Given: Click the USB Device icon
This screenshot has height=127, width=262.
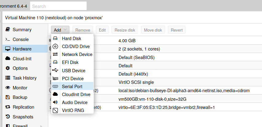Looking at the screenshot, I should tap(55, 70).
